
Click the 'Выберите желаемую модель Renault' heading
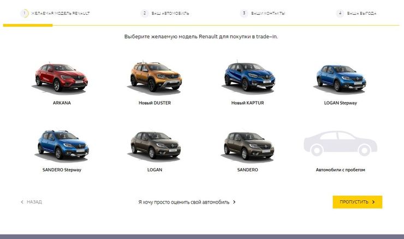[201, 37]
